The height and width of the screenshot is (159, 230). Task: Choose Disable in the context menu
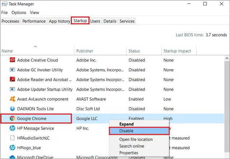coord(139,131)
